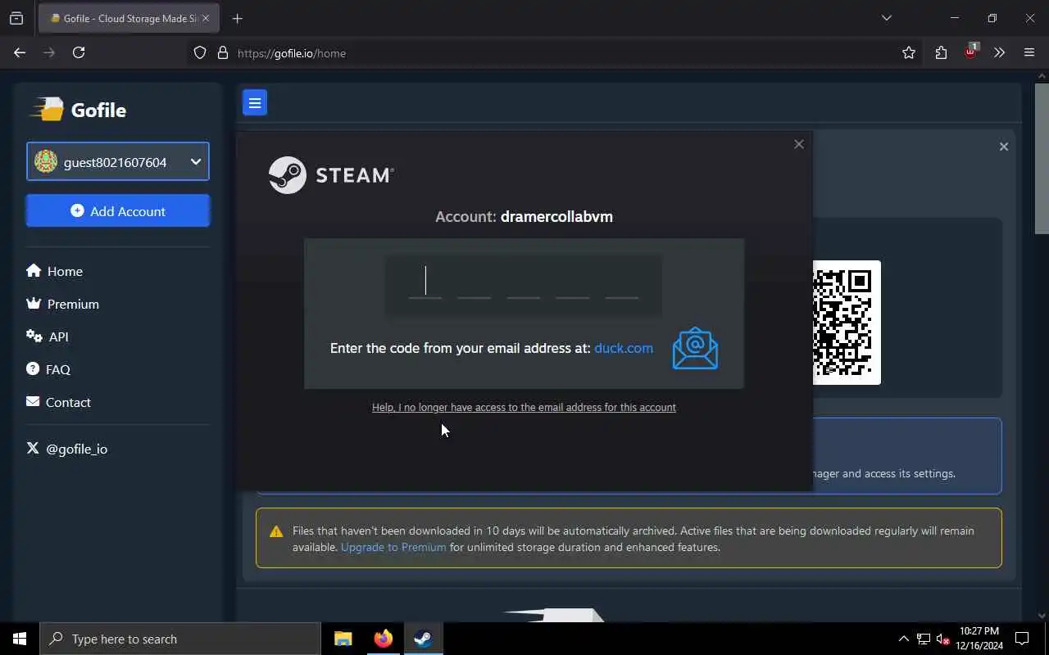Click the Steam logo in dialog

[331, 175]
